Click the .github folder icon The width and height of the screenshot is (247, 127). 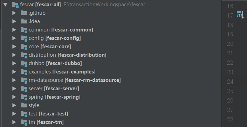tap(24, 13)
